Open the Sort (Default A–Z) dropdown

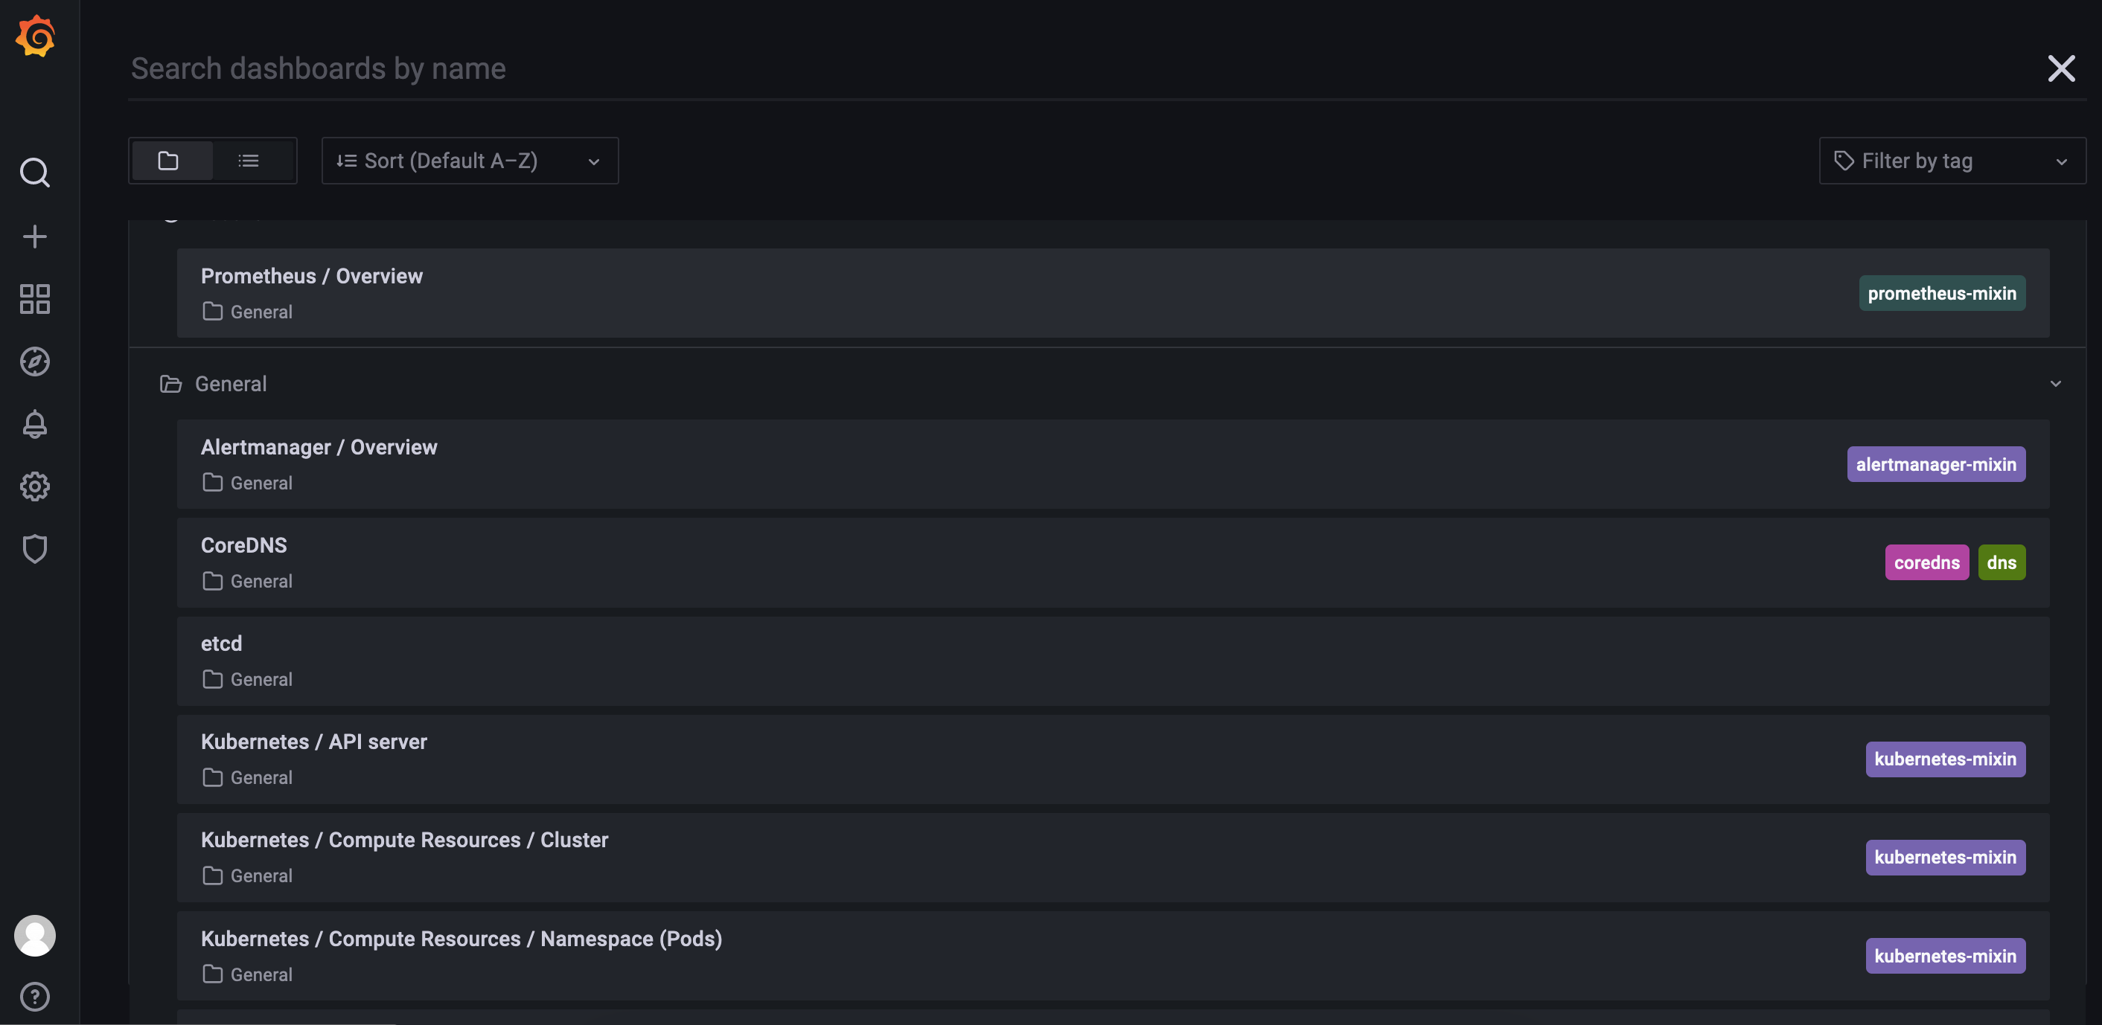470,161
